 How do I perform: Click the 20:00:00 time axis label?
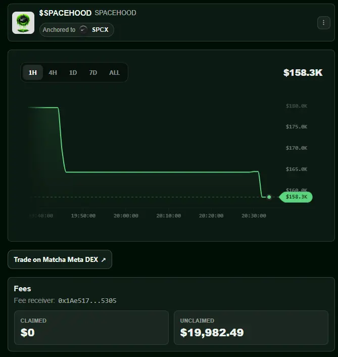[126, 215]
